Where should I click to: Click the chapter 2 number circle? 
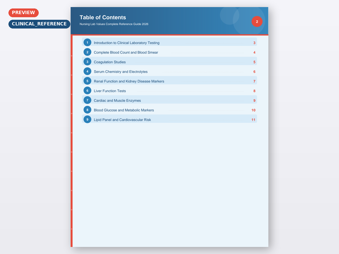(87, 52)
